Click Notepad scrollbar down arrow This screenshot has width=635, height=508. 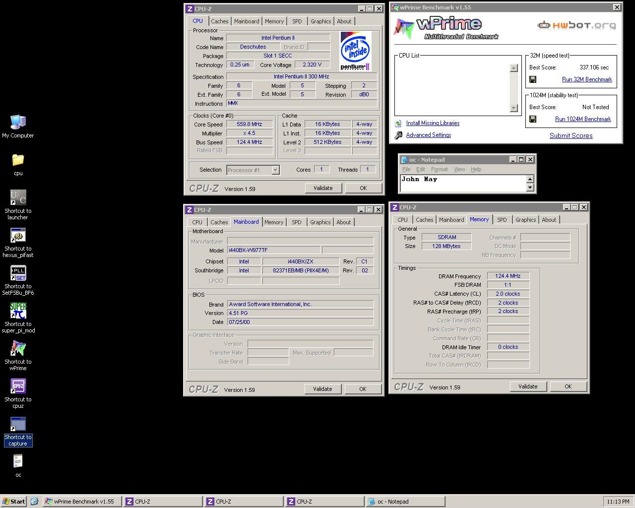point(530,188)
